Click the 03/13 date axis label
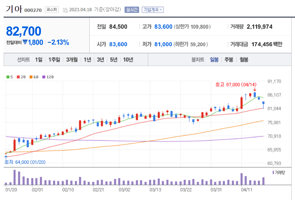The width and height of the screenshot is (295, 200). pos(155,190)
